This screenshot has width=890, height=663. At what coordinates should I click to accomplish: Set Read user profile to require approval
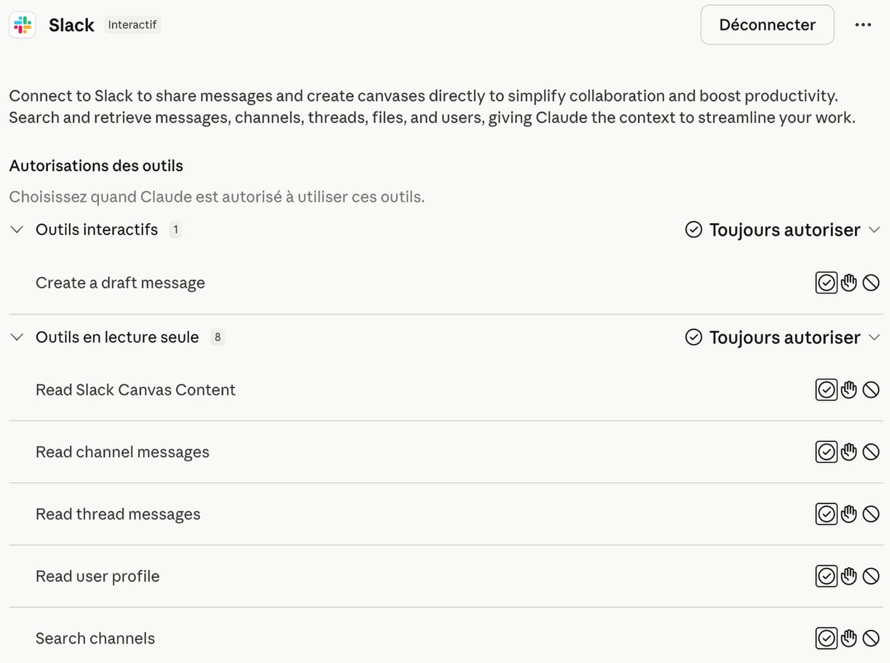pos(848,576)
